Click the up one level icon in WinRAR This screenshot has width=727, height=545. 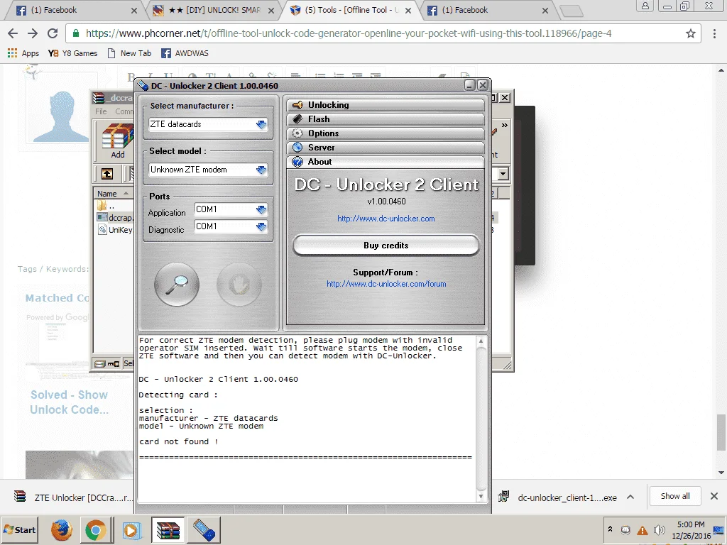(x=107, y=174)
